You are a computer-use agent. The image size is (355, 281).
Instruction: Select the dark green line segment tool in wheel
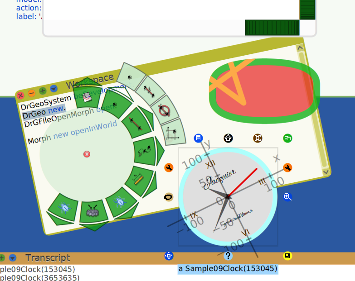136,123
